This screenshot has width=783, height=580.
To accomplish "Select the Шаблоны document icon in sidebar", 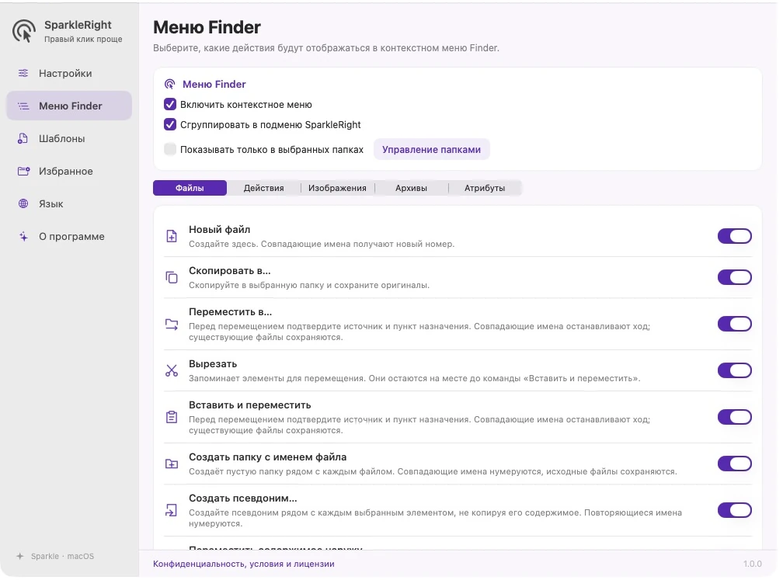I will [23, 138].
